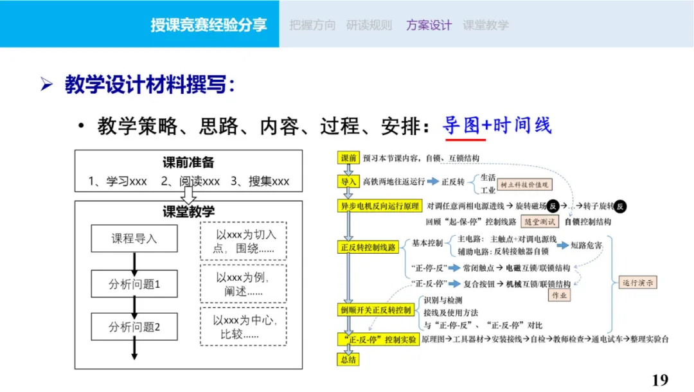Click the text 预习本节课内容，自锁、互锁结构
Viewport: 694px width, 392px height.
(x=421, y=158)
